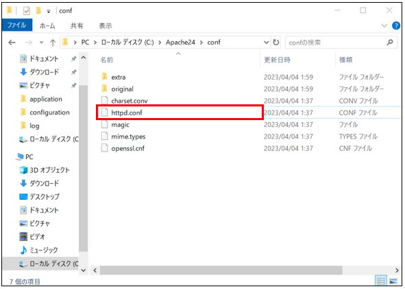Viewport: 405px width, 289px height.
Task: Open the ファイル menu tab
Action: (17, 25)
